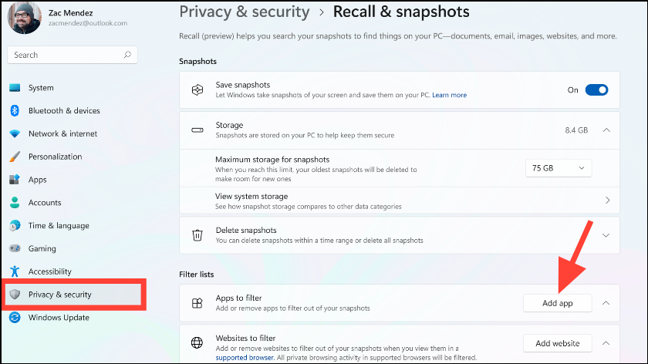
Task: Click the Accessibility figure icon
Action: 15,271
